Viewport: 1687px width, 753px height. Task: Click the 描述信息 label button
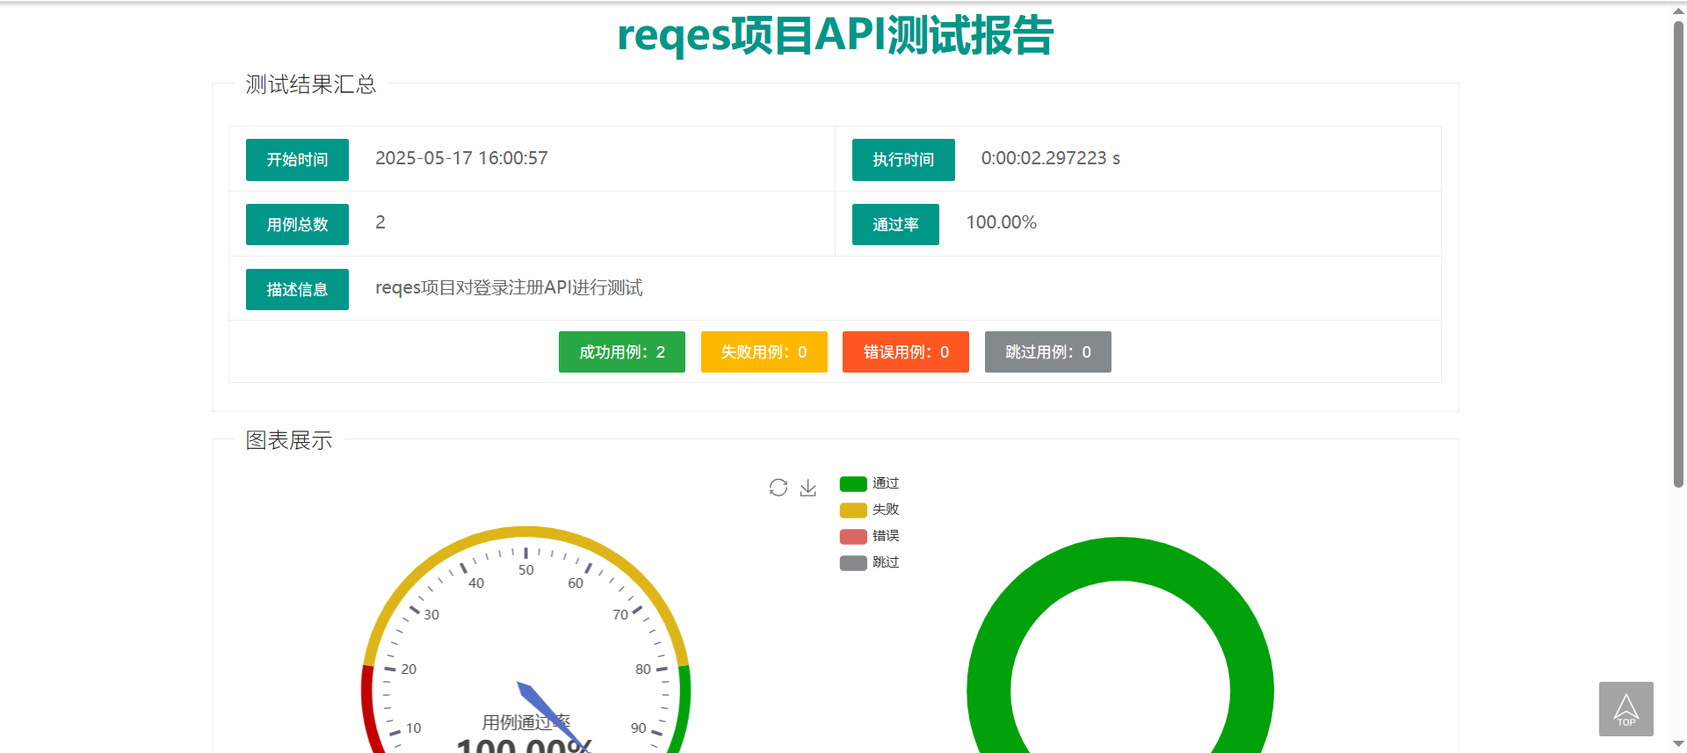[297, 290]
